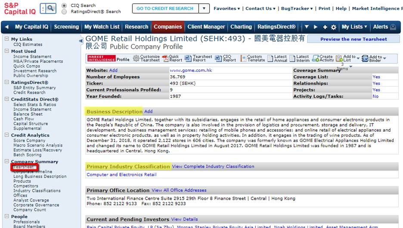This screenshot has width=403, height=228.
Task: Open the CIQ Report icon
Action: point(218,59)
